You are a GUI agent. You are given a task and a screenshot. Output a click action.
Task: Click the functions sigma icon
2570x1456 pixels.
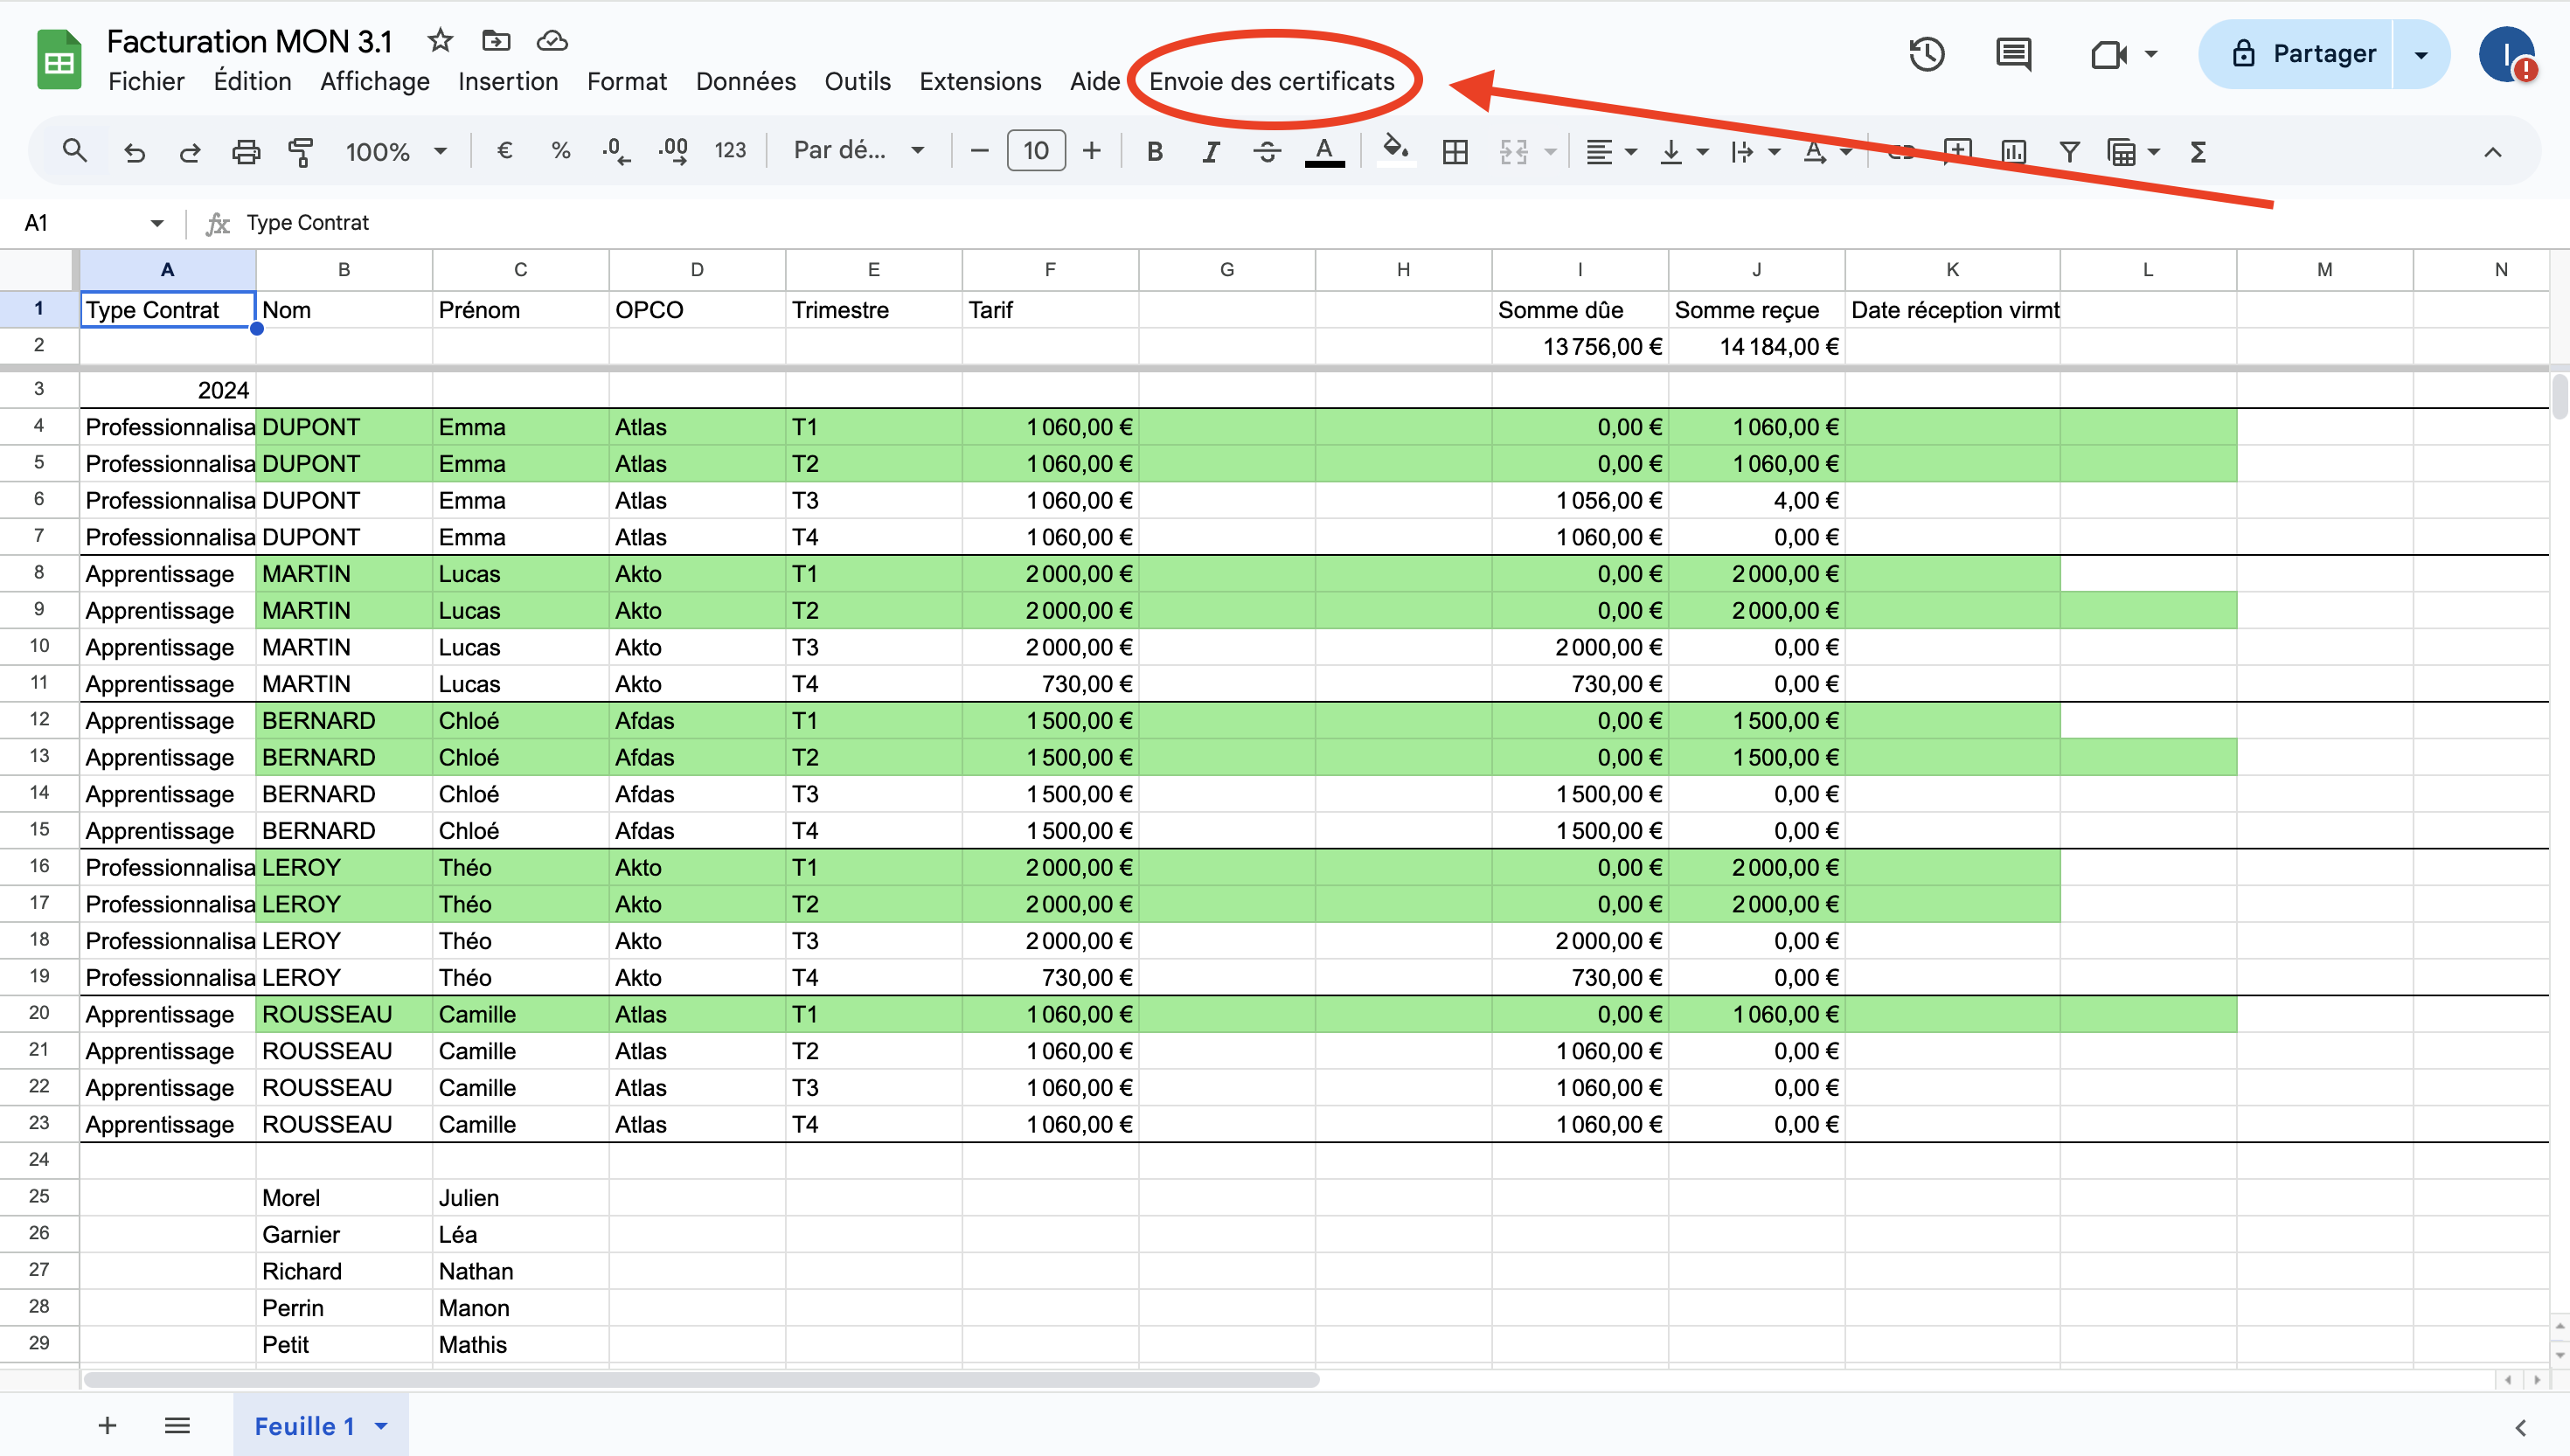2197,152
